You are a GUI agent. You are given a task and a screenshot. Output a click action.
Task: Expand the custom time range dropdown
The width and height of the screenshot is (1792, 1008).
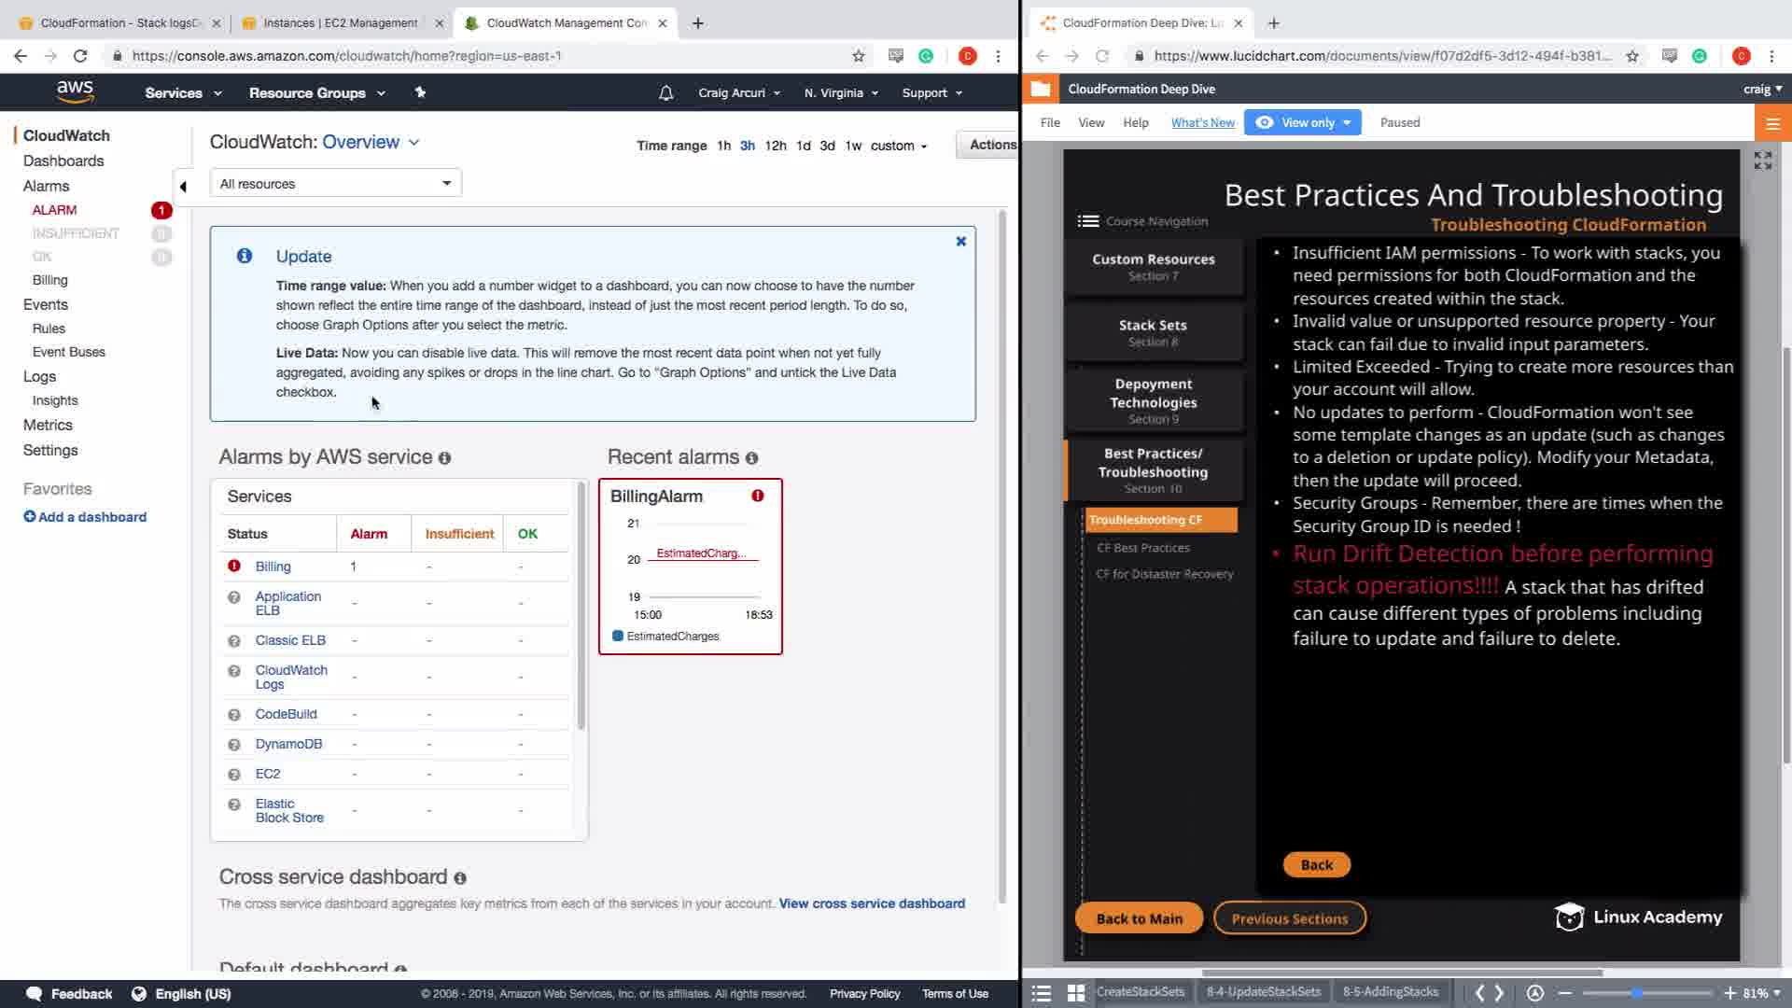tap(898, 146)
